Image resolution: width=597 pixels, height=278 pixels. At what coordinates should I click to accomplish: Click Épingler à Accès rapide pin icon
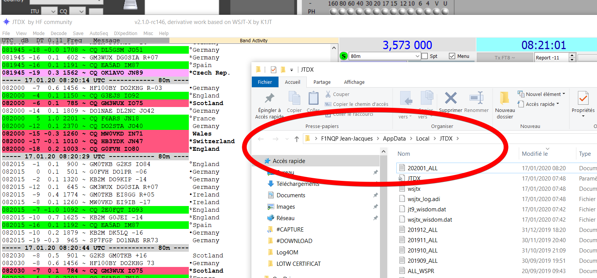tap(270, 98)
